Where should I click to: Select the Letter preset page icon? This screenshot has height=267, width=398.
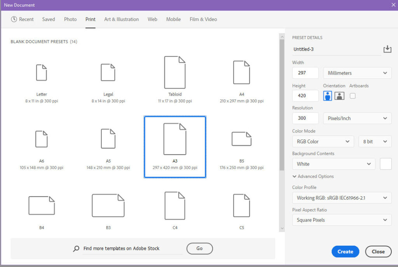pos(42,73)
